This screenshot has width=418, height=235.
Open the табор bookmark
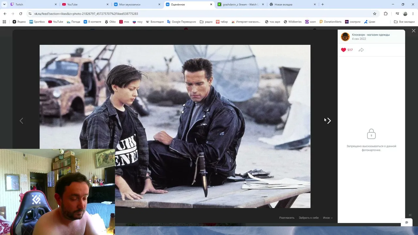(x=222, y=22)
